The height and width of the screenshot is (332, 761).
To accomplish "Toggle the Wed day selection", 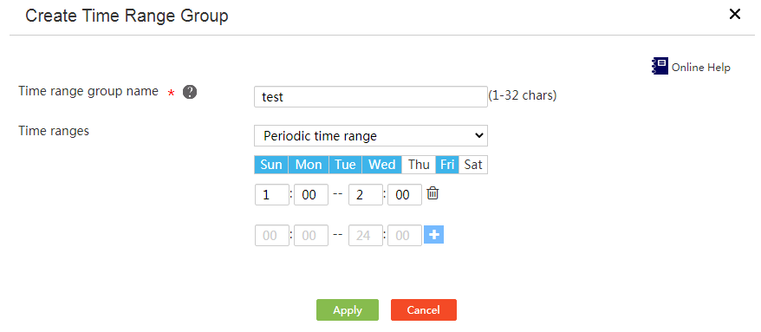I will [382, 165].
